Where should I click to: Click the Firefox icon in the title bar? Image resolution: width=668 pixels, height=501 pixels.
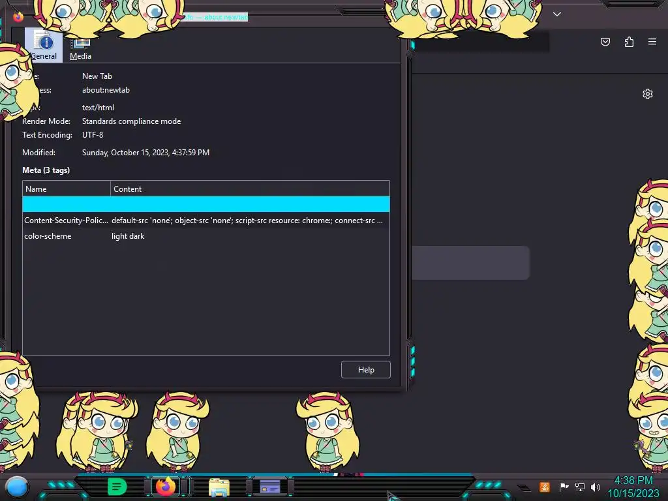(18, 17)
